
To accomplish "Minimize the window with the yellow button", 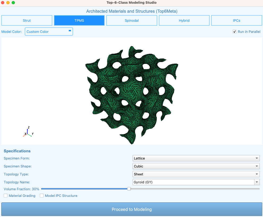I will 8,3.
